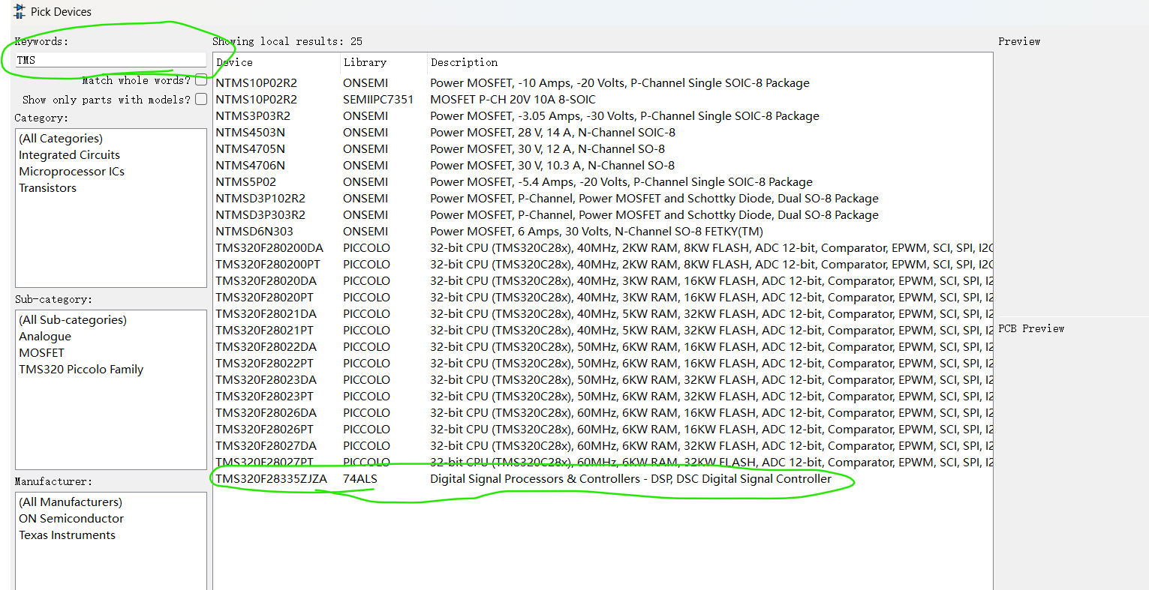The width and height of the screenshot is (1149, 590).
Task: Select NTMS10P02R2 from the ONSEMI library
Action: click(x=603, y=83)
